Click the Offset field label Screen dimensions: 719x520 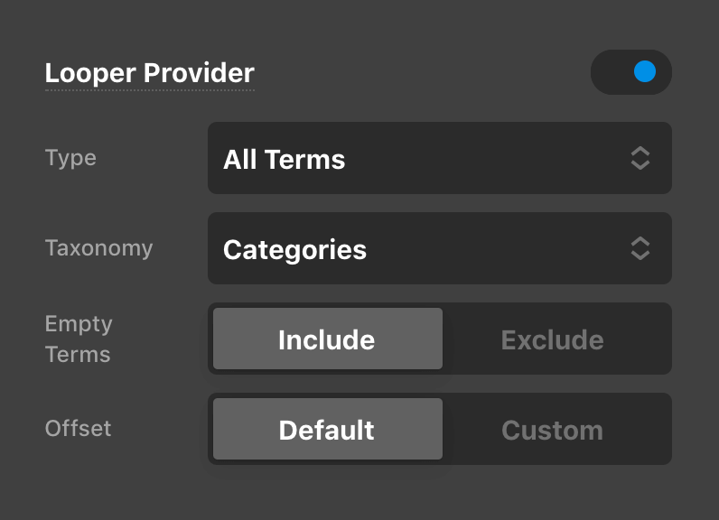coord(79,428)
